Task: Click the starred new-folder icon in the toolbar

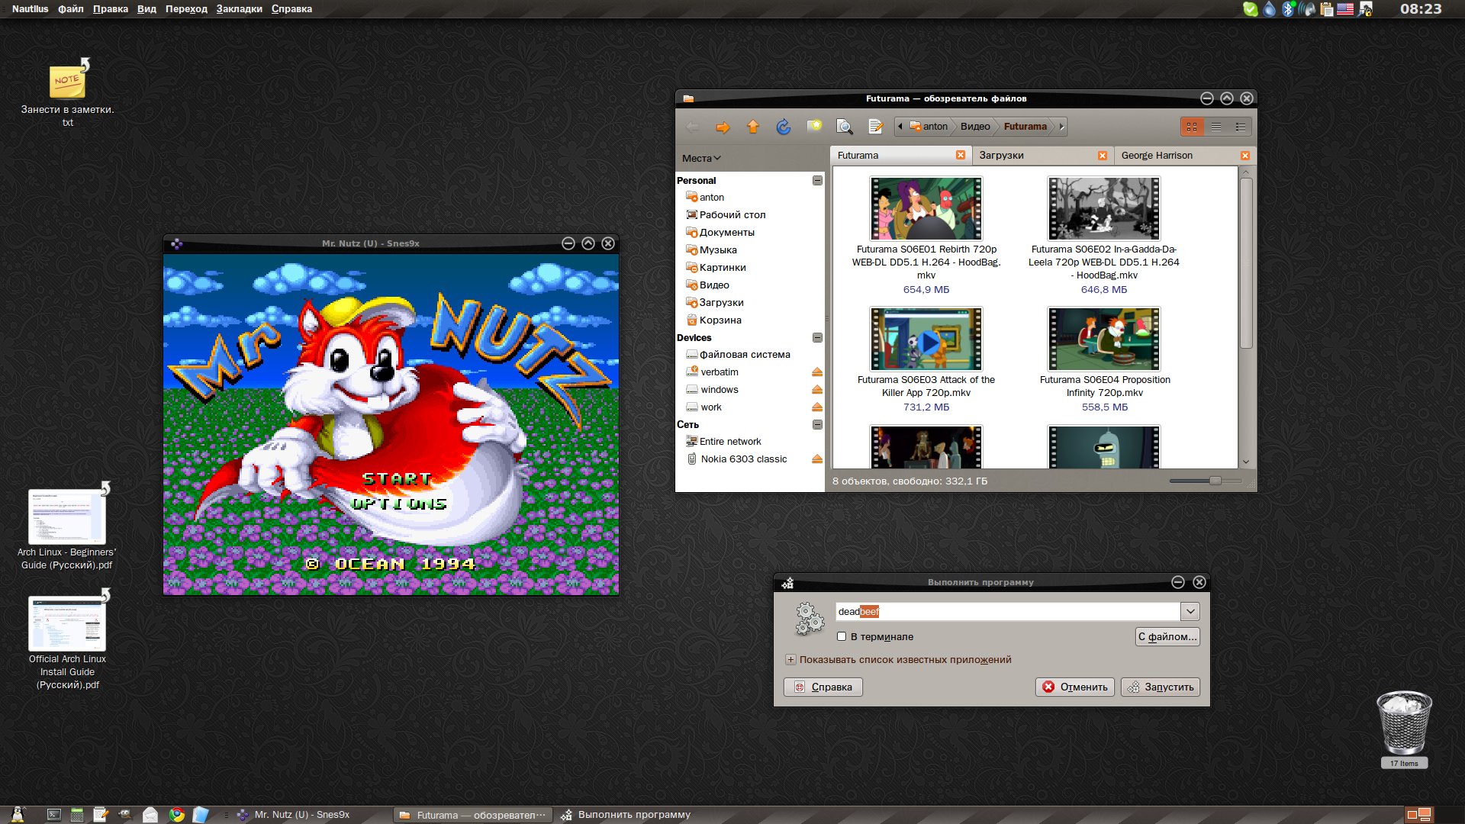Action: click(x=814, y=127)
